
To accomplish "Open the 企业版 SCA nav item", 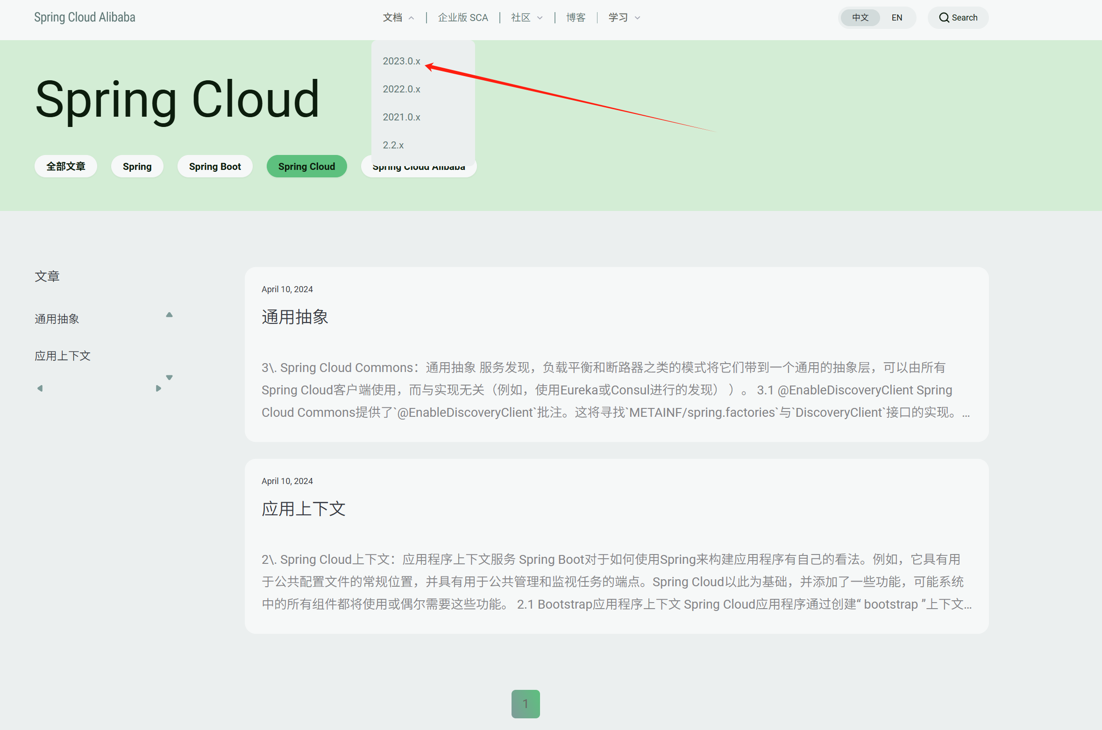I will coord(463,18).
